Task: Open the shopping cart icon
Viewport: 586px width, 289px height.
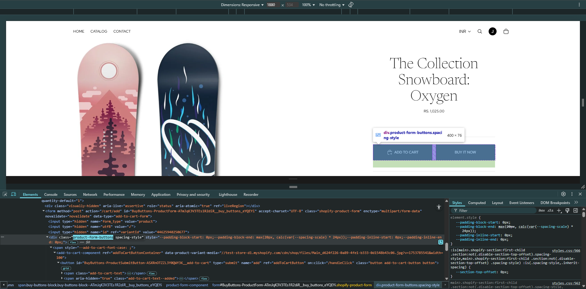Action: coord(506,31)
